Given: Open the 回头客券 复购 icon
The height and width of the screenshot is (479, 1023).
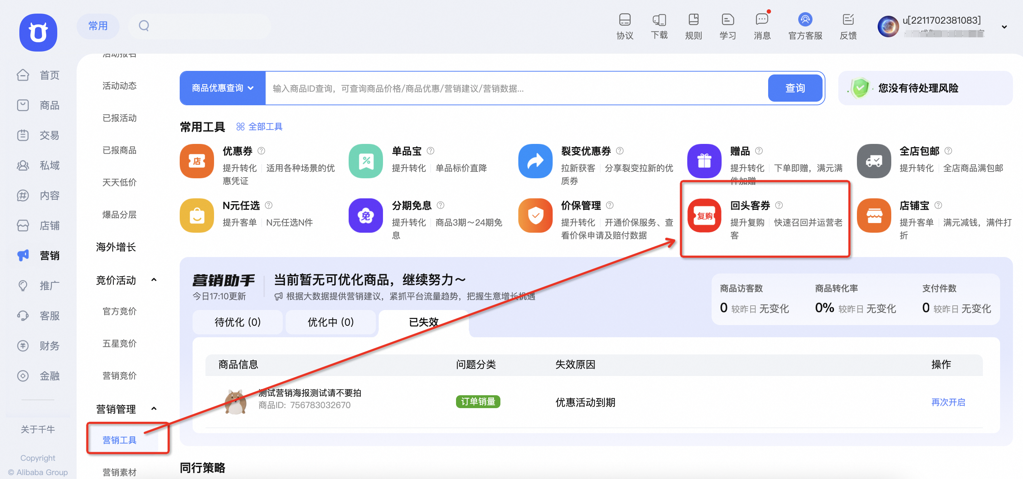Looking at the screenshot, I should [x=704, y=215].
